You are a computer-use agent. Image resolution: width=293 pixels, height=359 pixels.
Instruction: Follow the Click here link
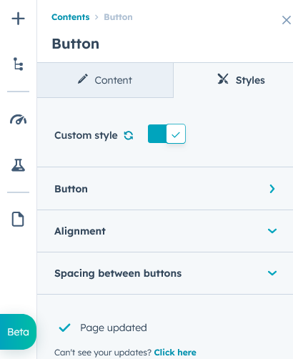[175, 353]
